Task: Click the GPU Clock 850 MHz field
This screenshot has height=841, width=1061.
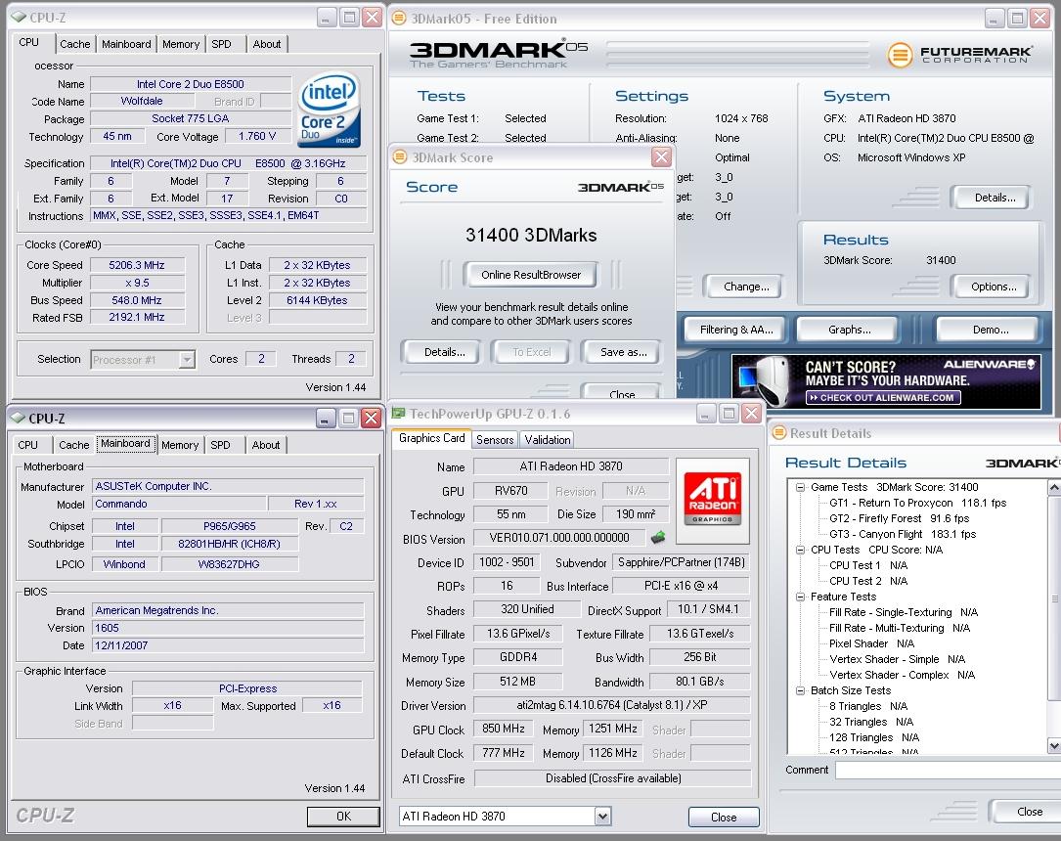Action: (504, 729)
